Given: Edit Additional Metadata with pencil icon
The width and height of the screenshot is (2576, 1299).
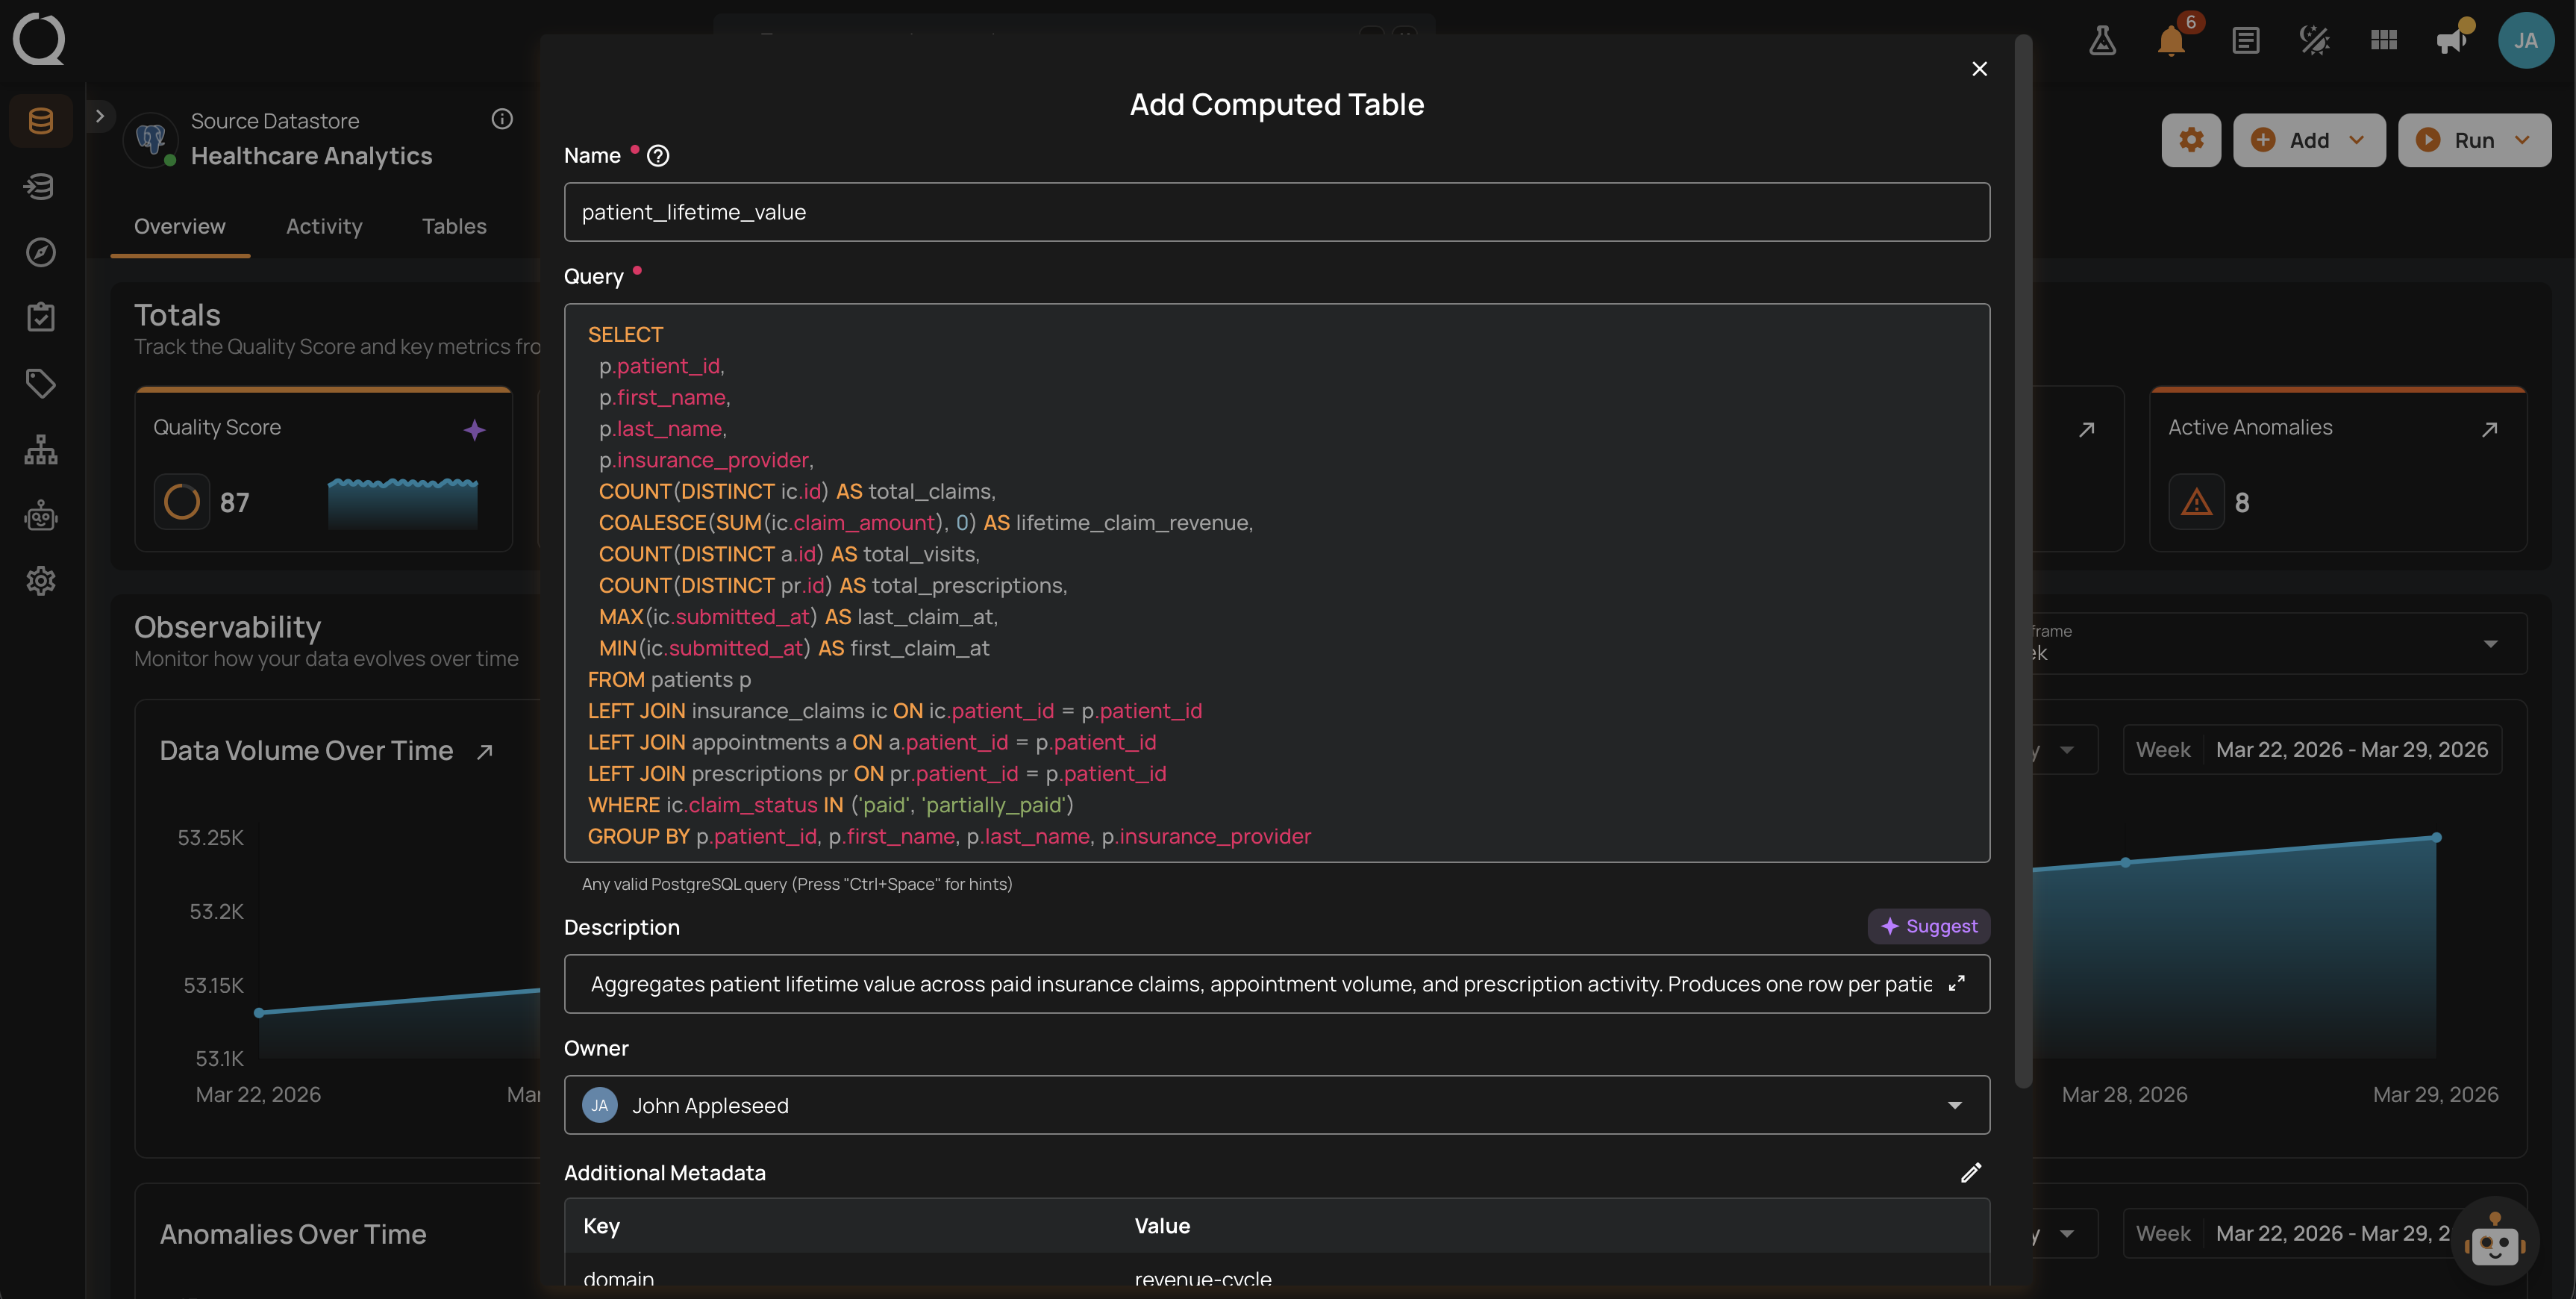Looking at the screenshot, I should 1971,1173.
